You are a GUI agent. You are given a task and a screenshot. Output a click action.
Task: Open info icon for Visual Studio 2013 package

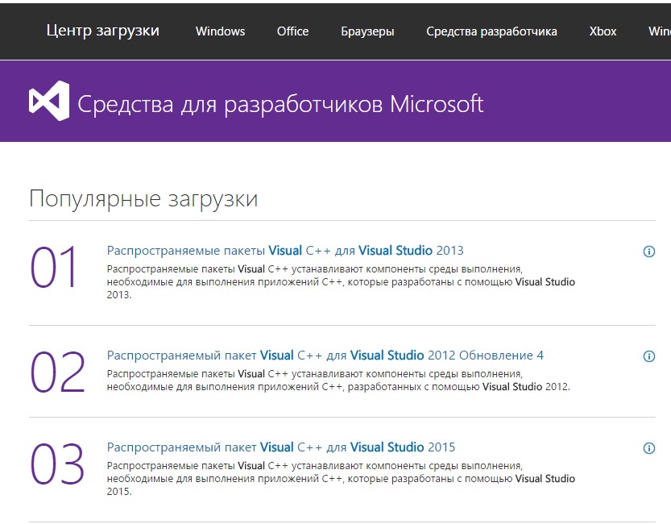(x=648, y=252)
